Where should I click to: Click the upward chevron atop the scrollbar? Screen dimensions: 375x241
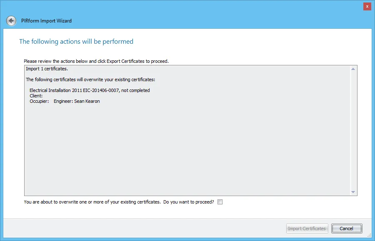[354, 68]
